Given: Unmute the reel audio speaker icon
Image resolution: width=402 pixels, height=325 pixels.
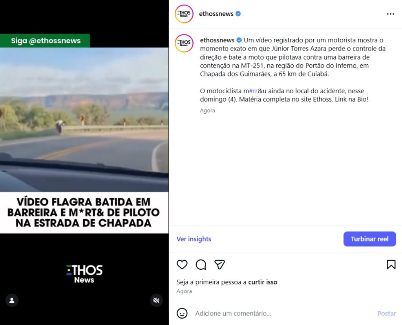Looking at the screenshot, I should (156, 300).
